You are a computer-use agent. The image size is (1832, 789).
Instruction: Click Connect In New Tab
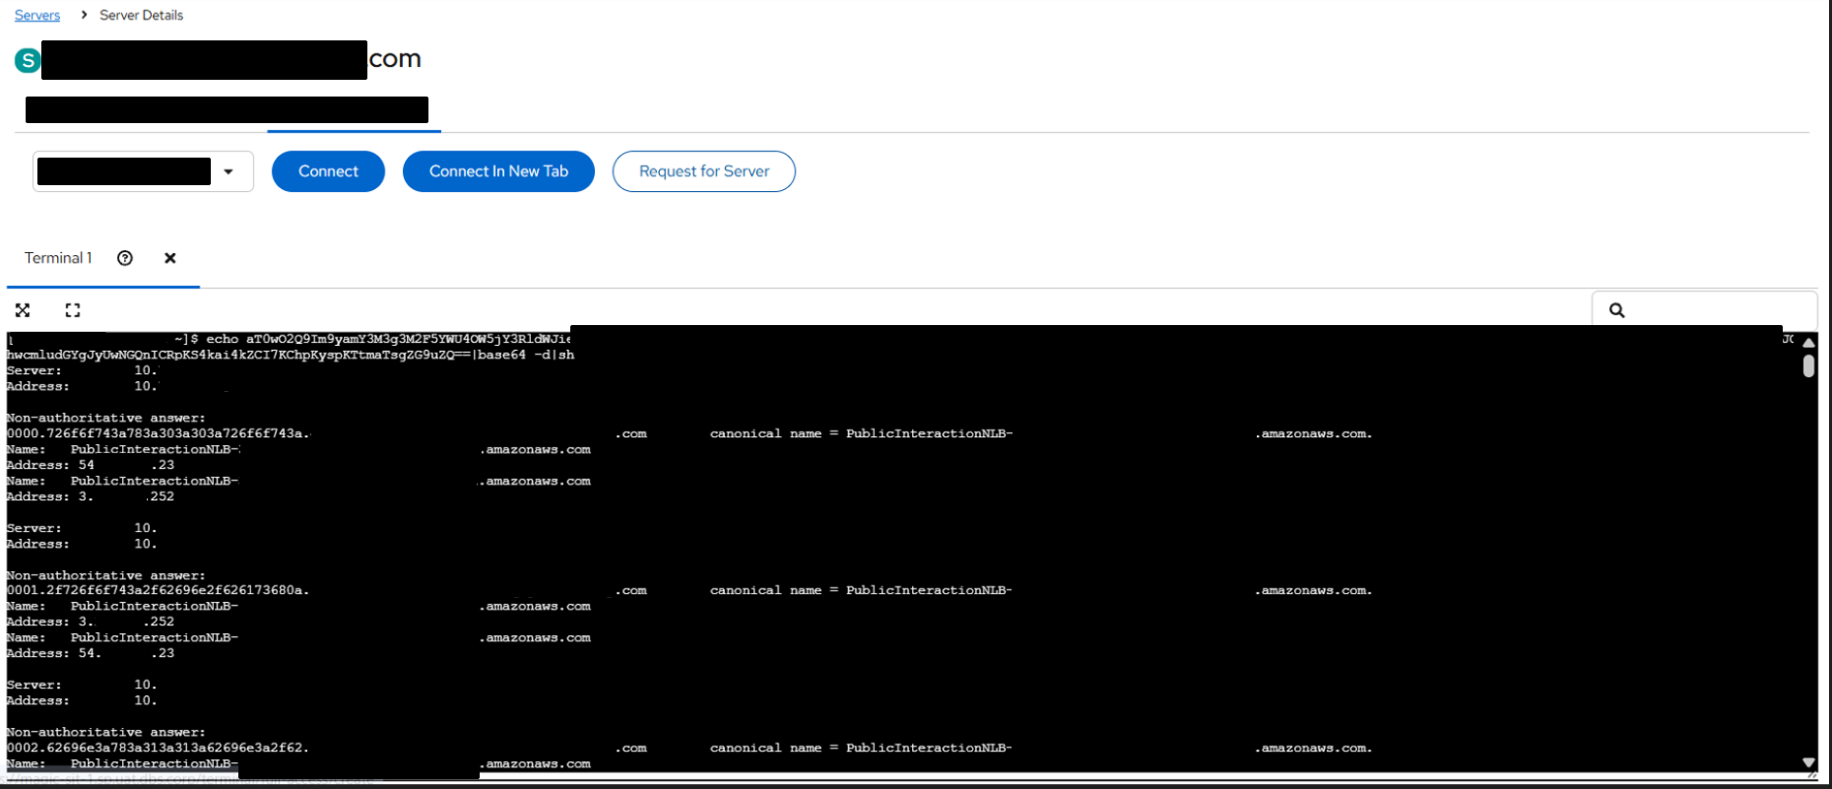tap(498, 171)
